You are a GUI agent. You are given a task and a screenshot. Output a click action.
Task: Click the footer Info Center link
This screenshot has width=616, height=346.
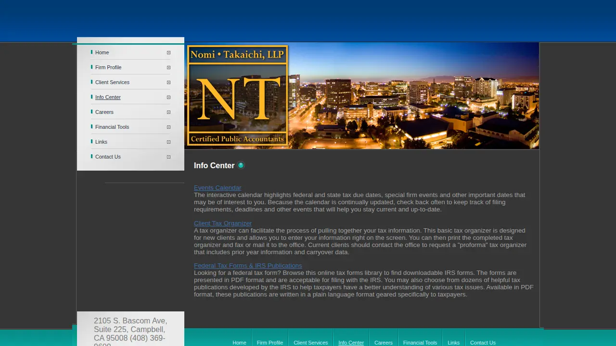click(x=351, y=343)
